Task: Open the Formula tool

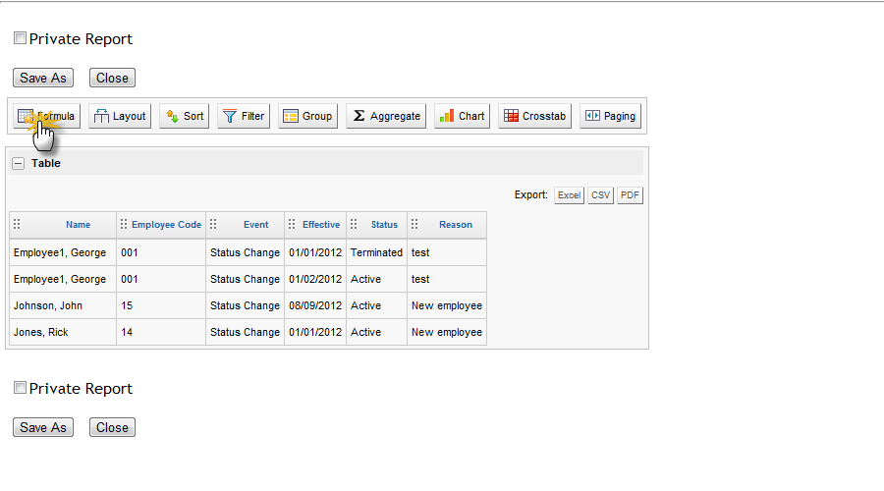Action: point(47,116)
